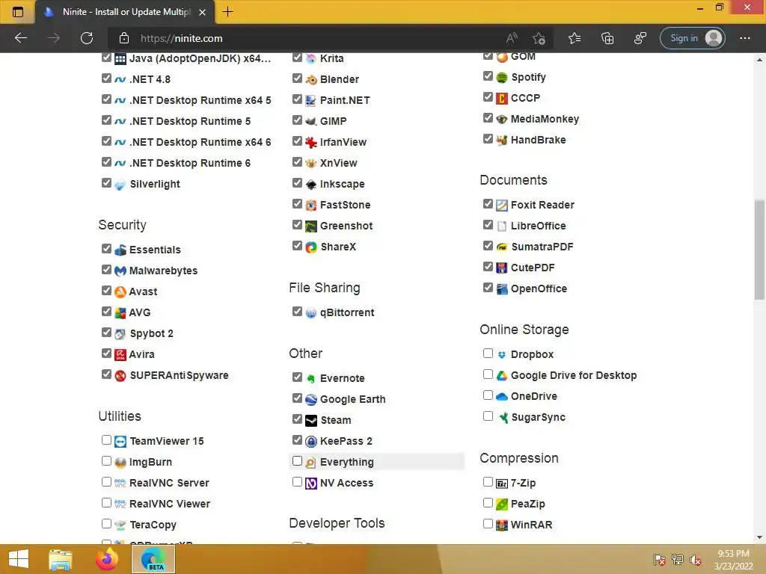This screenshot has height=574, width=766.
Task: Click the Greenshot label
Action: point(346,226)
